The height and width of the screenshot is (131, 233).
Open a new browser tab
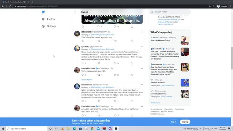(x=33, y=2)
